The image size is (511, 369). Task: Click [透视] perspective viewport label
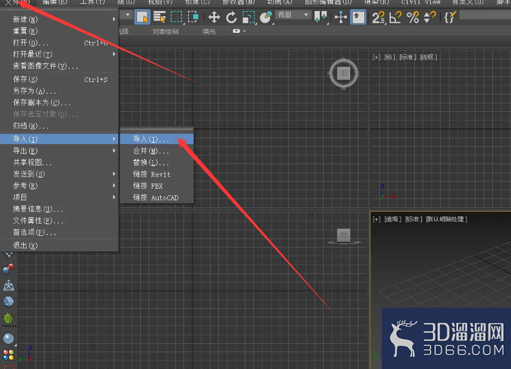[x=393, y=219]
